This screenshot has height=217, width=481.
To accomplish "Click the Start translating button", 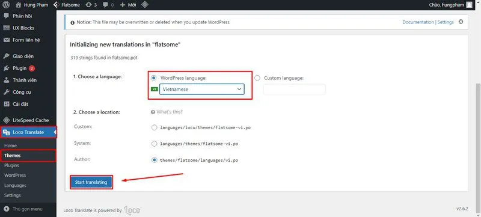I will [x=91, y=182].
